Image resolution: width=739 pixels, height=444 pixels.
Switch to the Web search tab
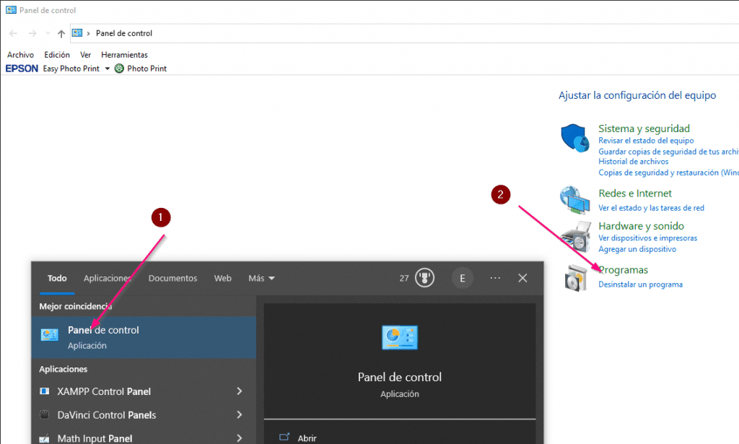[222, 278]
